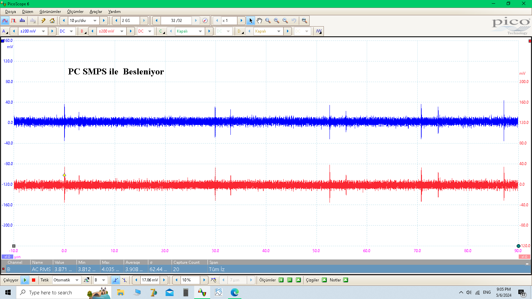Image resolution: width=532 pixels, height=299 pixels.
Task: Expand channel A ±200 mV range dropdown
Action: pyautogui.click(x=43, y=31)
